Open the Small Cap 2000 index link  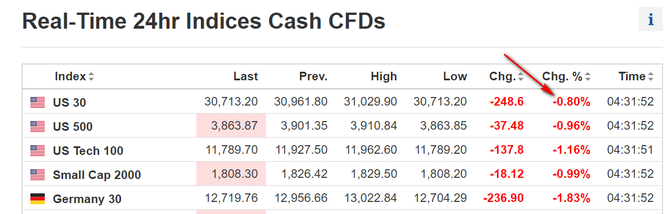pos(97,174)
